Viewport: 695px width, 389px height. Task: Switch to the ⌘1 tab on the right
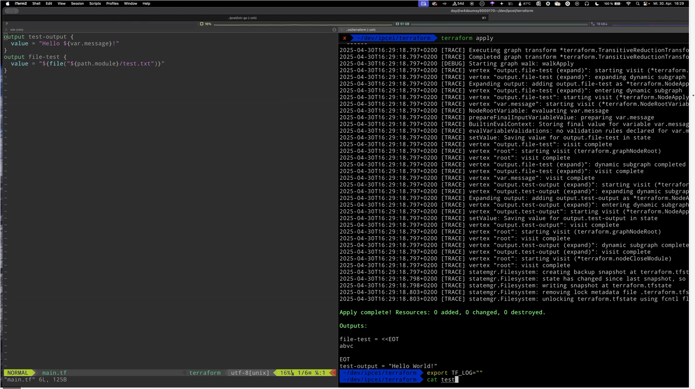484,18
